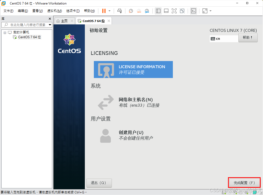Viewport: 263px width, 195px height.
Task: Enter full screen mode
Action: pos(174,11)
